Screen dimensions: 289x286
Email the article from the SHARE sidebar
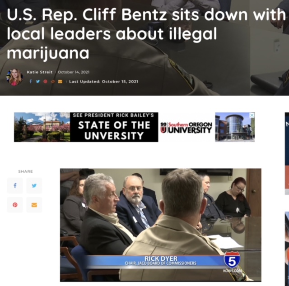[34, 205]
